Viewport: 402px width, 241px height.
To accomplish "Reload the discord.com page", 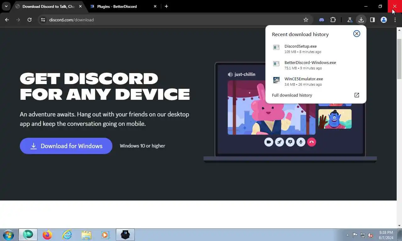I will 30,20.
